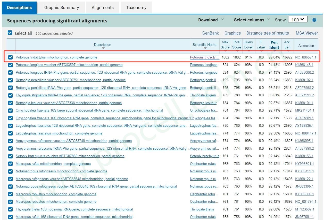
Task: Sort results by Max Score arrow
Action: coord(226,51)
